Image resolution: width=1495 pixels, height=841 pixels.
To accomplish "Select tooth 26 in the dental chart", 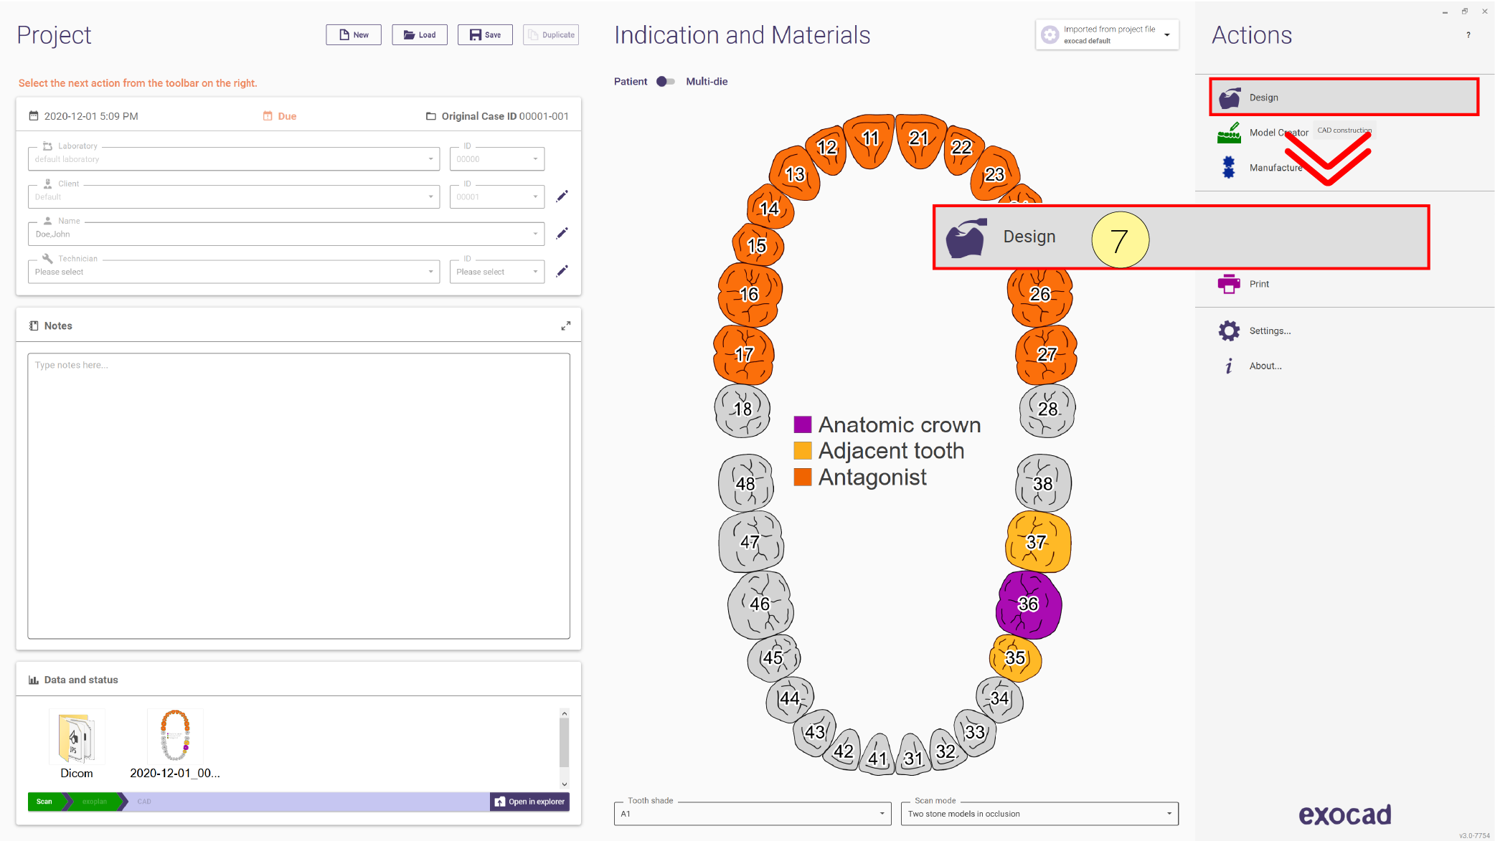I will (1040, 295).
